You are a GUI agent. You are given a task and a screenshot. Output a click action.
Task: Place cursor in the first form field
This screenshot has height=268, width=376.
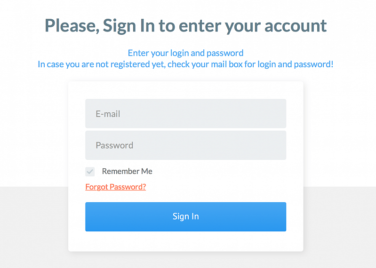(x=185, y=113)
